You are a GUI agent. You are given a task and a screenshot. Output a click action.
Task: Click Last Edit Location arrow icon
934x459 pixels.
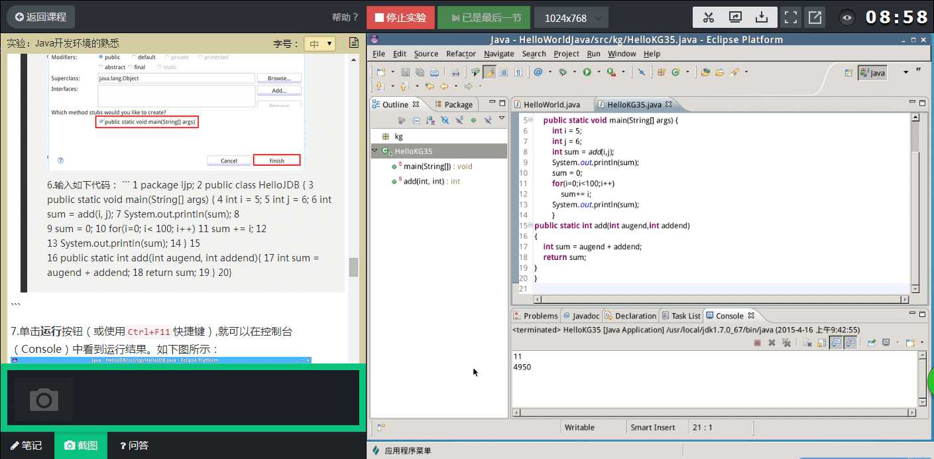pos(430,86)
